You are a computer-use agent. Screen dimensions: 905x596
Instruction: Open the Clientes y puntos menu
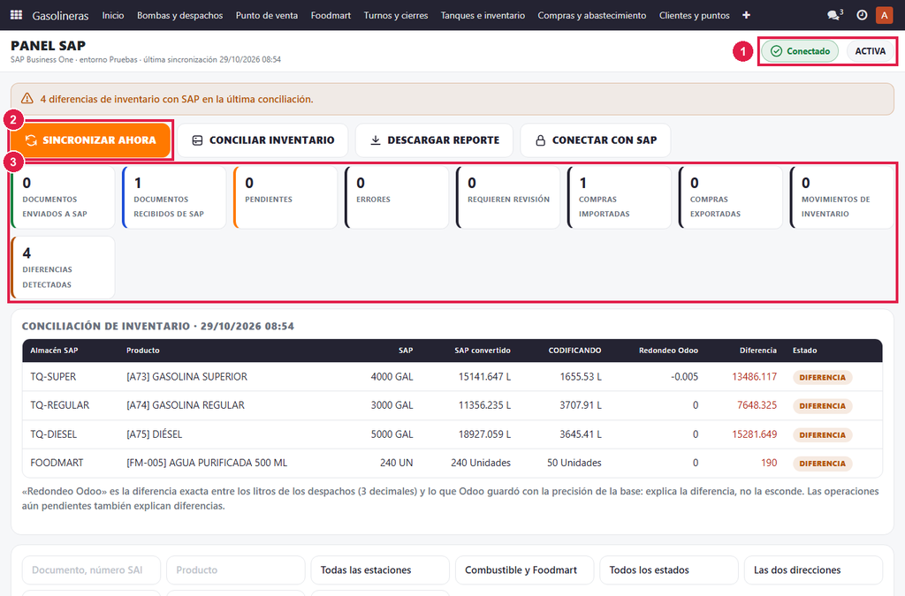point(695,16)
